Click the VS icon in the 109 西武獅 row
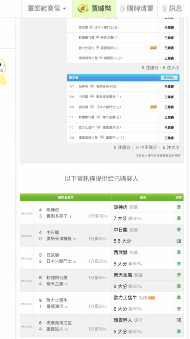190x339 pixels. pyautogui.click(x=92, y=107)
